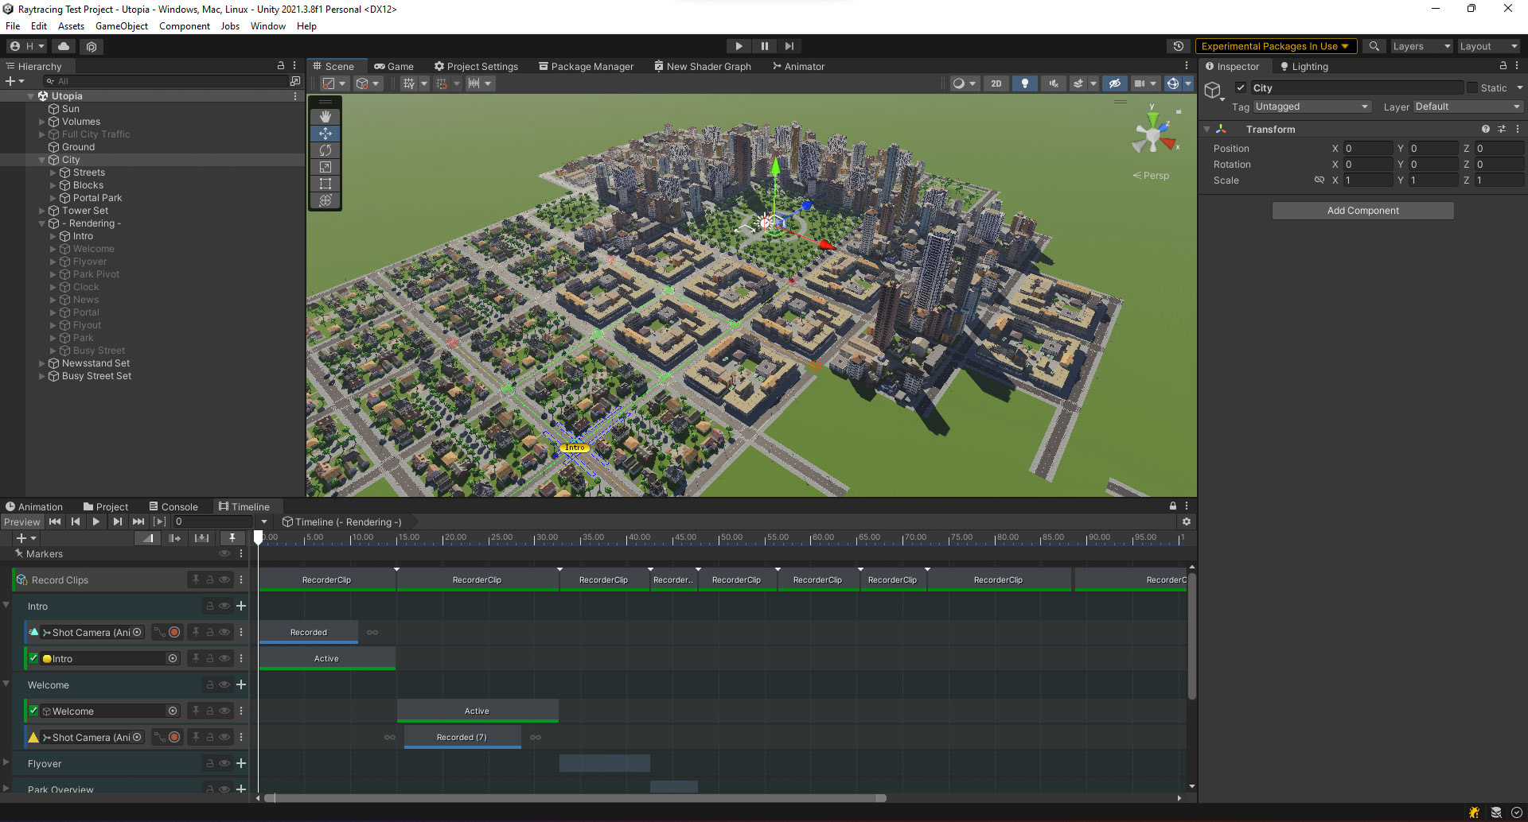Step one frame forward in editor
The height and width of the screenshot is (822, 1528).
coord(789,46)
